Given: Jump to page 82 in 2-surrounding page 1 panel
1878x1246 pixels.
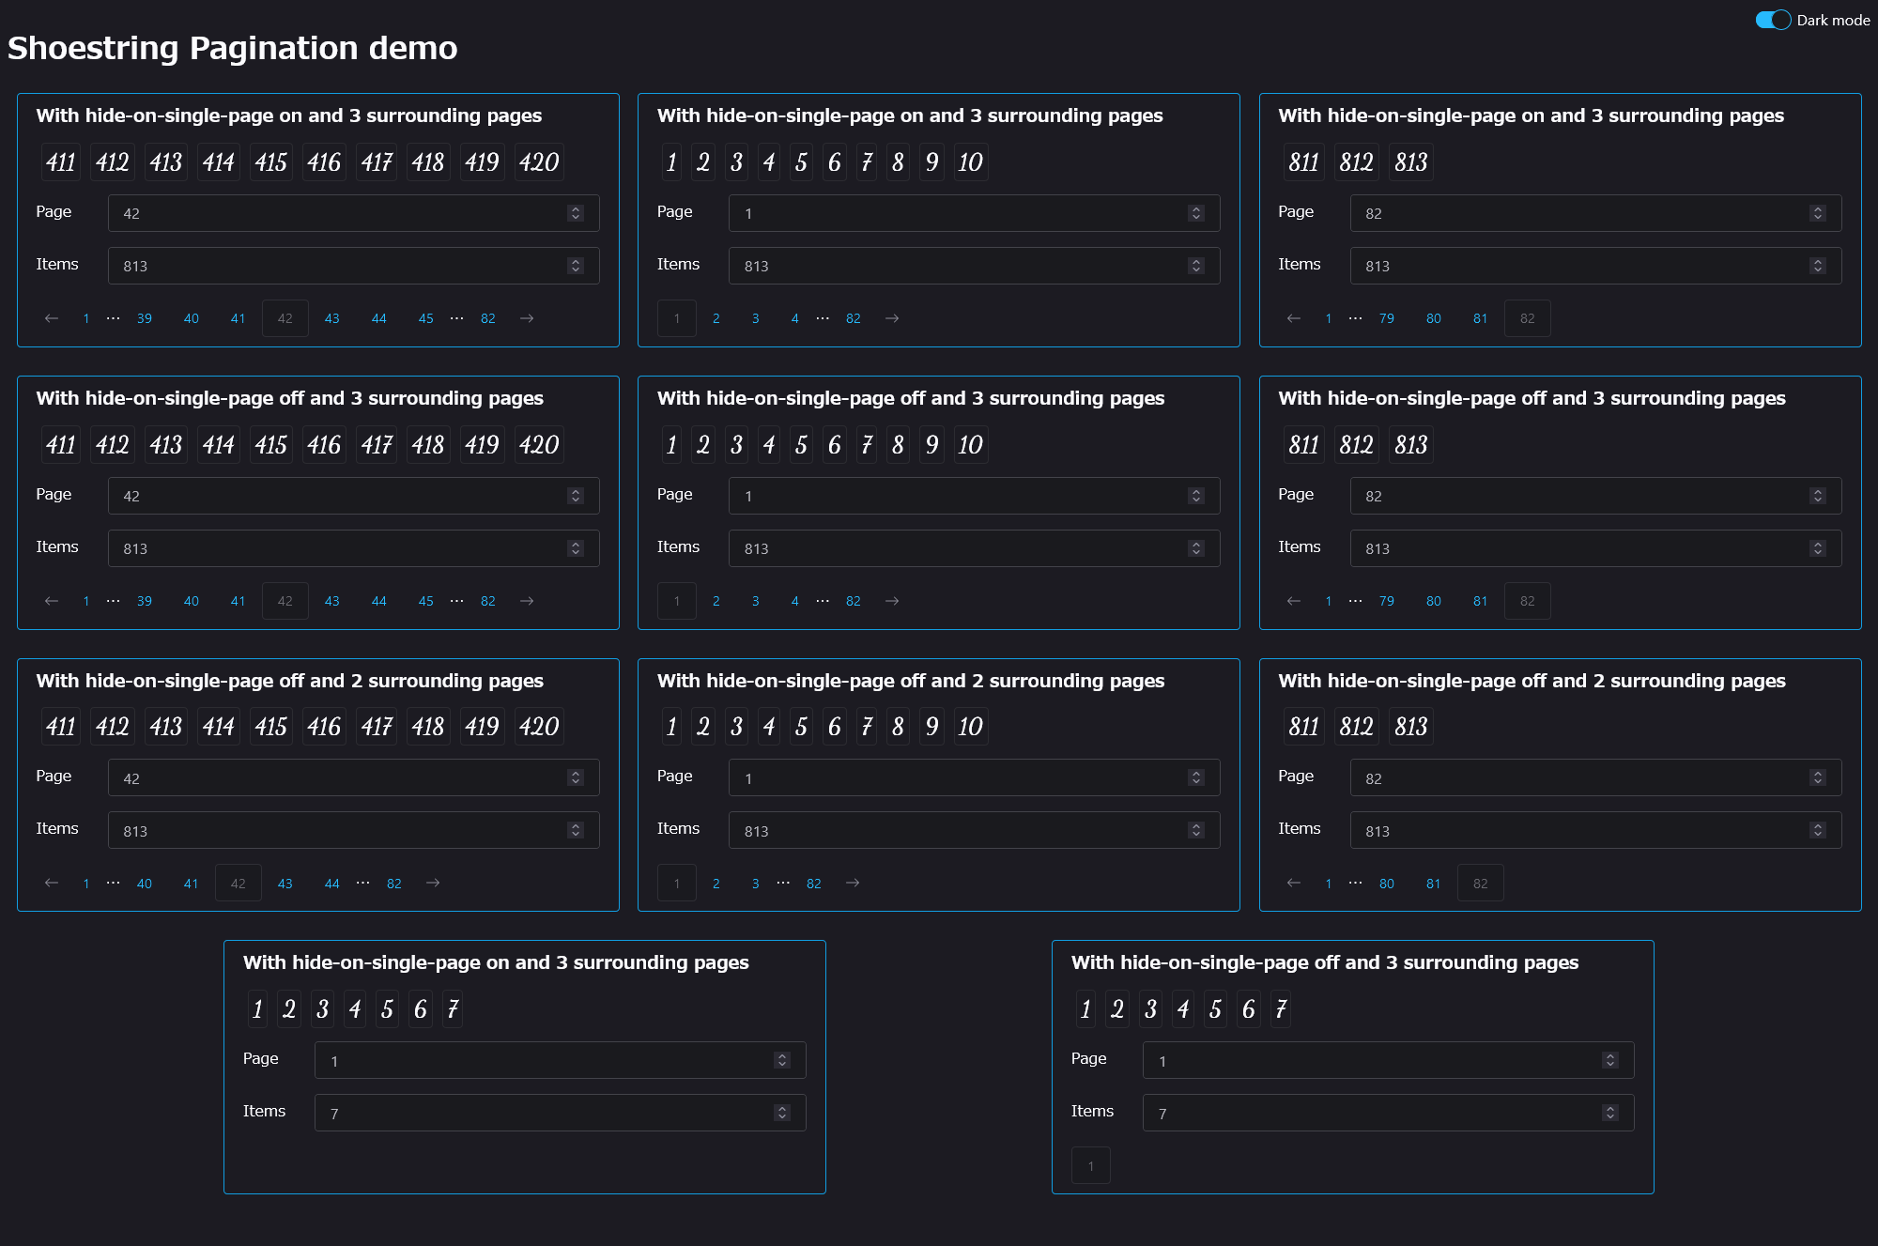Looking at the screenshot, I should (813, 884).
